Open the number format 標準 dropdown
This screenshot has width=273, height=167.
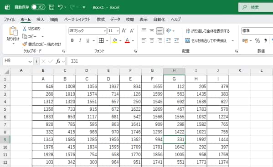[x=257, y=31]
